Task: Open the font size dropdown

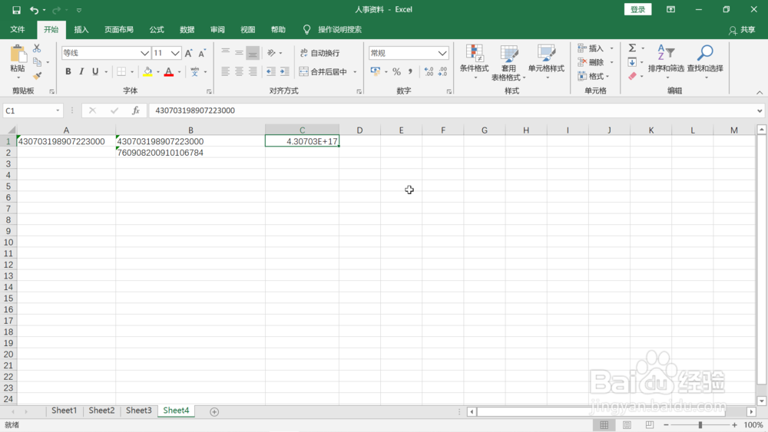Action: coord(175,53)
